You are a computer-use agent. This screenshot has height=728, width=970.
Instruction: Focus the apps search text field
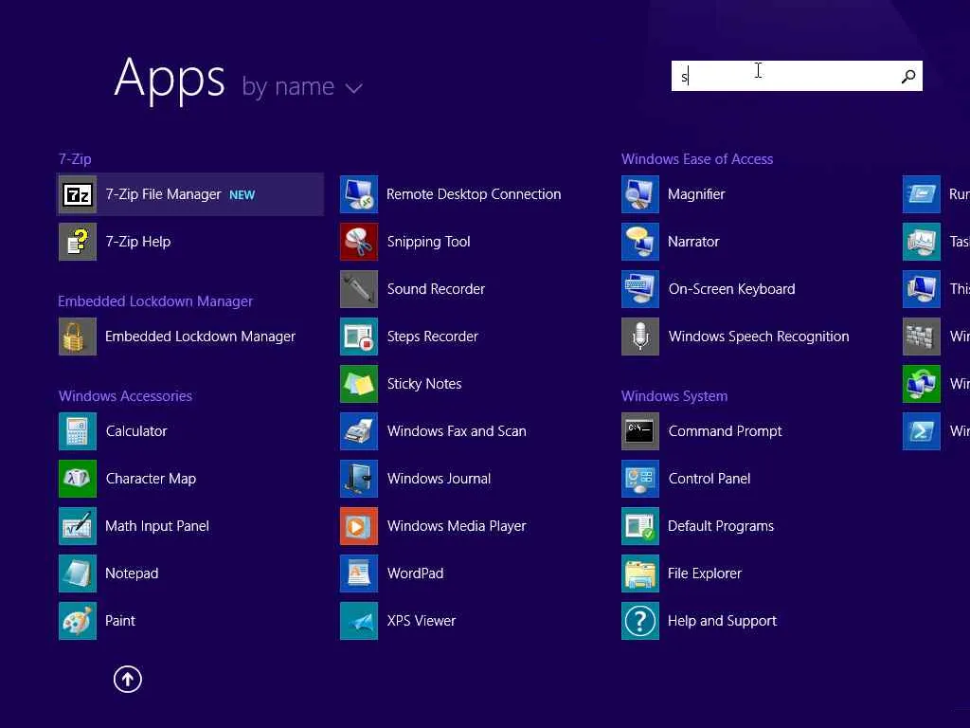coord(797,76)
